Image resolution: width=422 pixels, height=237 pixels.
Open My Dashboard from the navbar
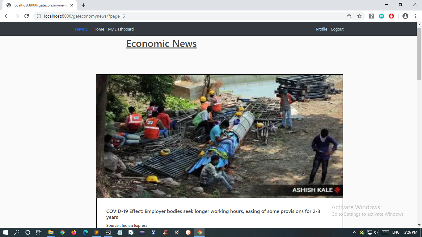(121, 29)
